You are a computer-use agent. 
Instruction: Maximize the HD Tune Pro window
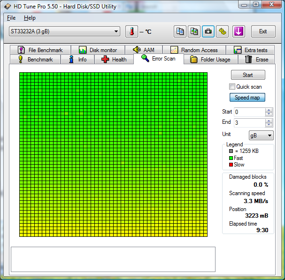(256, 4)
